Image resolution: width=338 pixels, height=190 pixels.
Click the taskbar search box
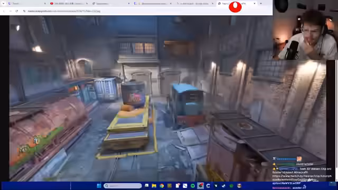(x=123, y=186)
